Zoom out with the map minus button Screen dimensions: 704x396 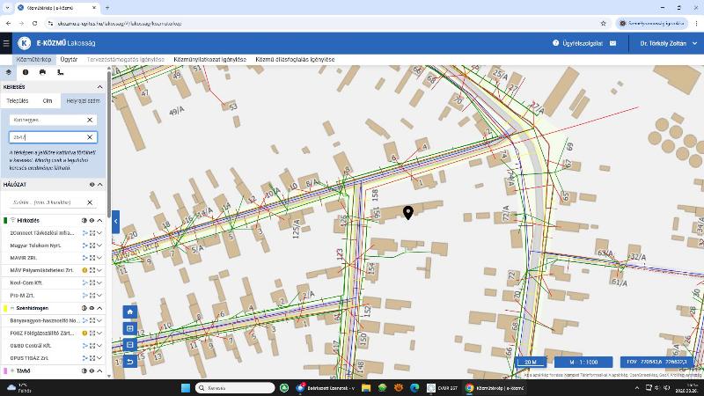tap(130, 345)
